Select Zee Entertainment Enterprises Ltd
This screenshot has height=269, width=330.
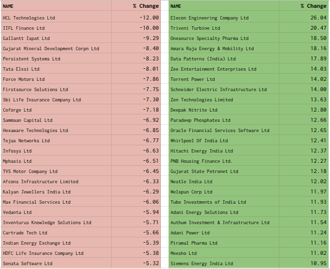[x=224, y=69]
